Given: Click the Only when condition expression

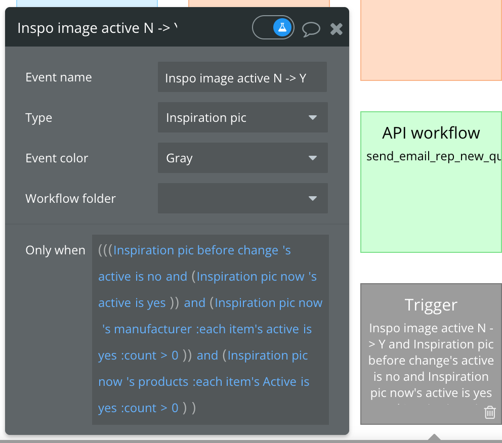Looking at the screenshot, I should click(210, 329).
